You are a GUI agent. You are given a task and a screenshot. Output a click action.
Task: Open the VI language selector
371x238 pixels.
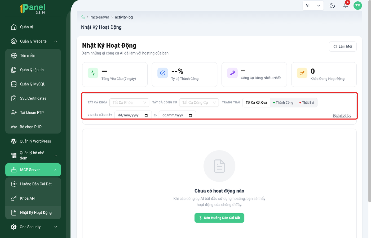pos(313,6)
